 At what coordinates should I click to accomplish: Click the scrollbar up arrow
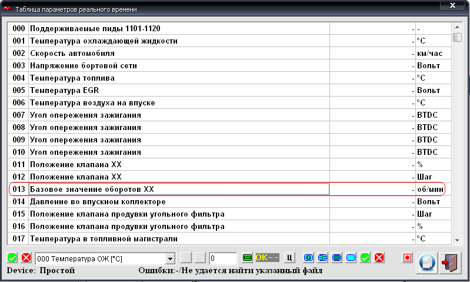point(457,27)
